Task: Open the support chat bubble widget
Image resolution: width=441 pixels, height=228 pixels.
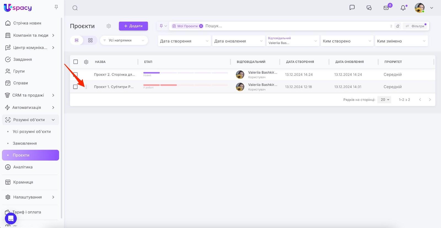Action: click(x=11, y=219)
